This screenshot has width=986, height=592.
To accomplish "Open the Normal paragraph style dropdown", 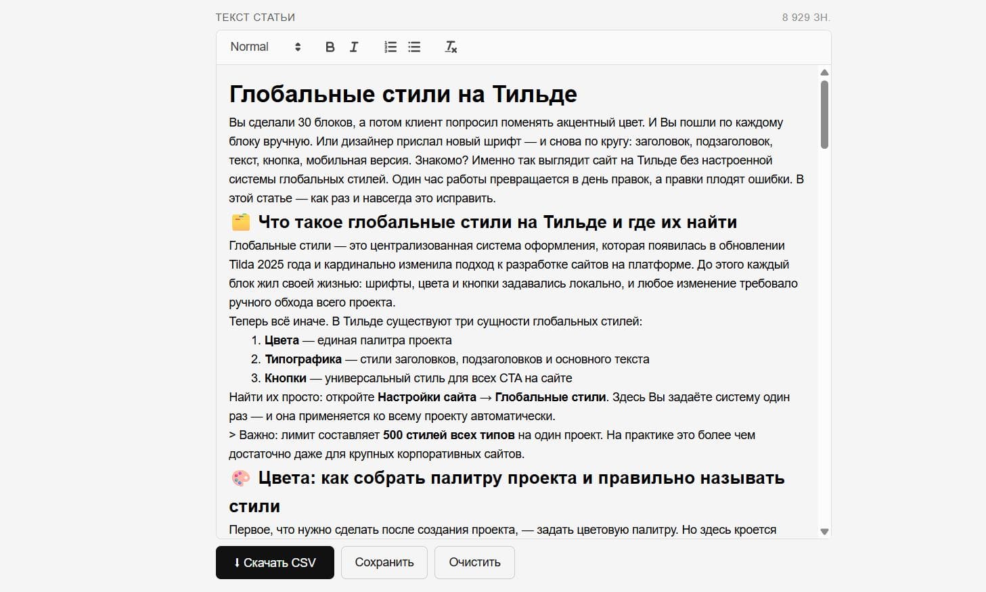I will 265,47.
